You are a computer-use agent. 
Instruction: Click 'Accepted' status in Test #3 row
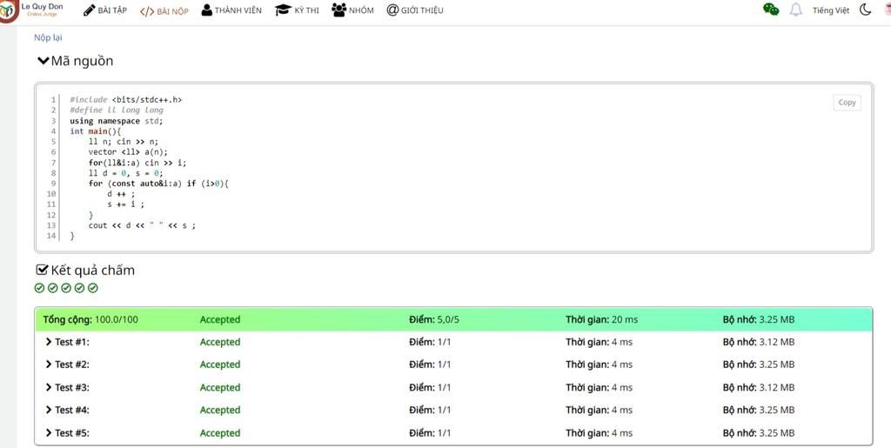pos(220,387)
